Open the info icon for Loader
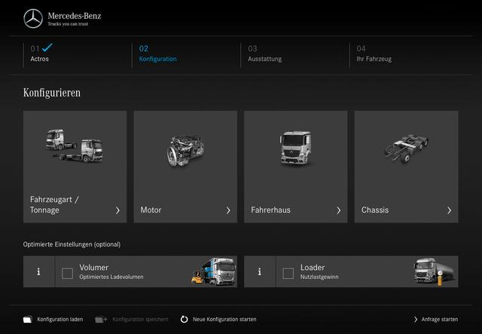Screen dimensions: 482x334 260,272
